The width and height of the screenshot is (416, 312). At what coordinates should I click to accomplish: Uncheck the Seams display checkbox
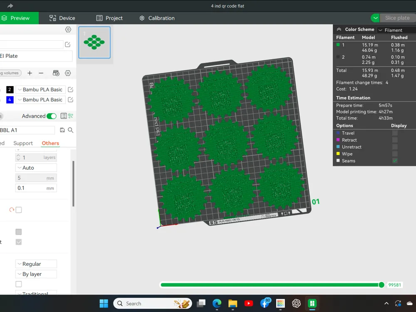pos(395,161)
